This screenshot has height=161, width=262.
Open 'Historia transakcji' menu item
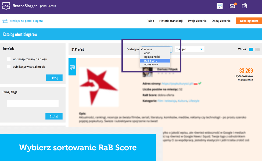pos(171,21)
